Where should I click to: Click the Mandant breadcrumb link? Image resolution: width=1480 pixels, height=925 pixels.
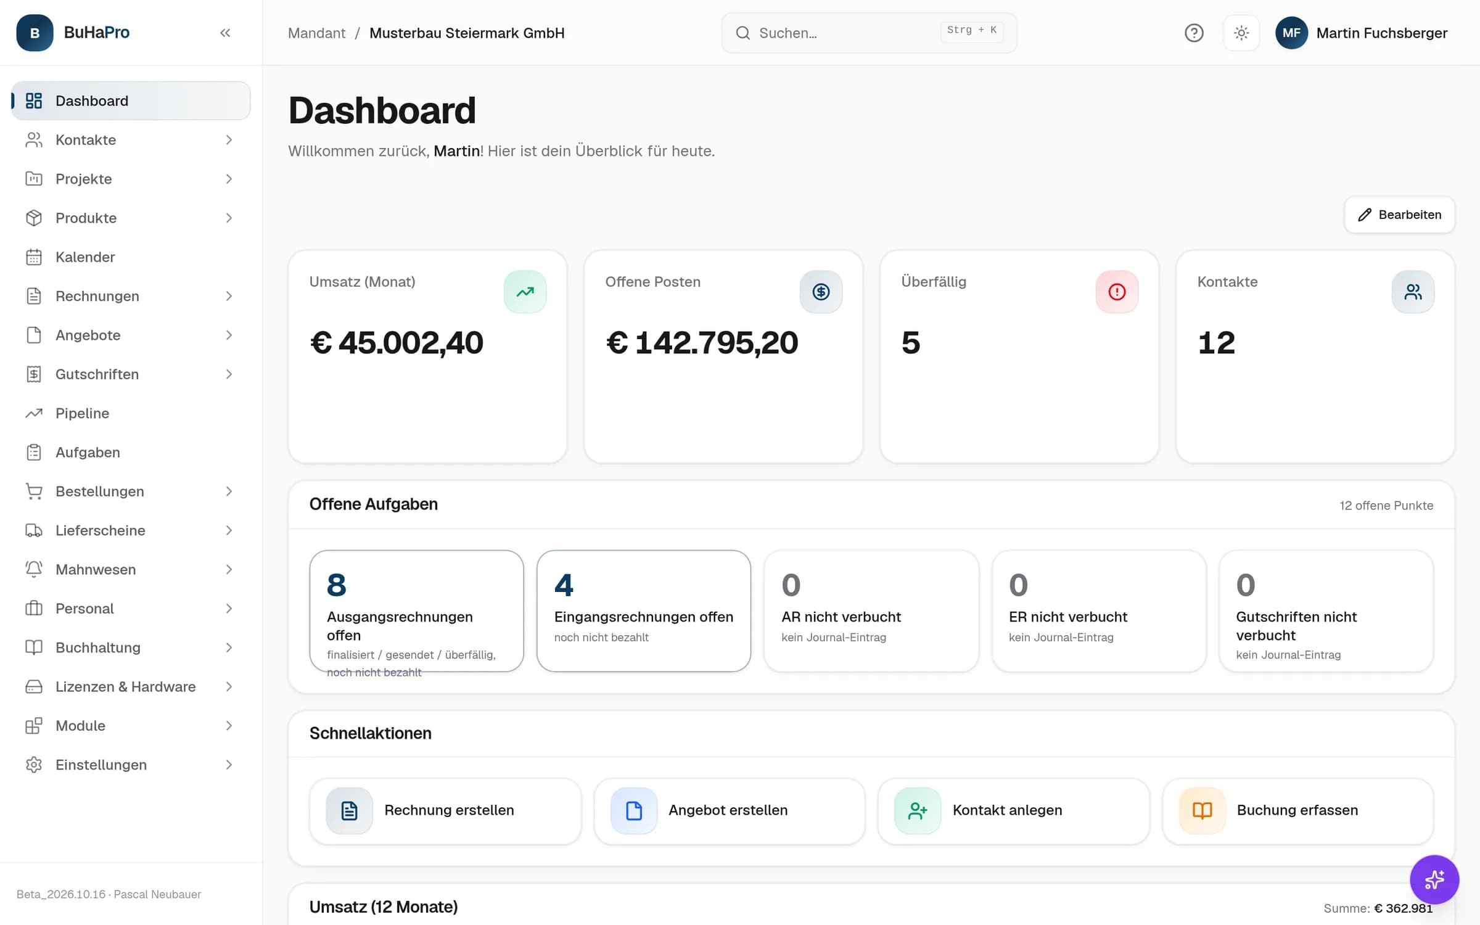click(x=316, y=33)
